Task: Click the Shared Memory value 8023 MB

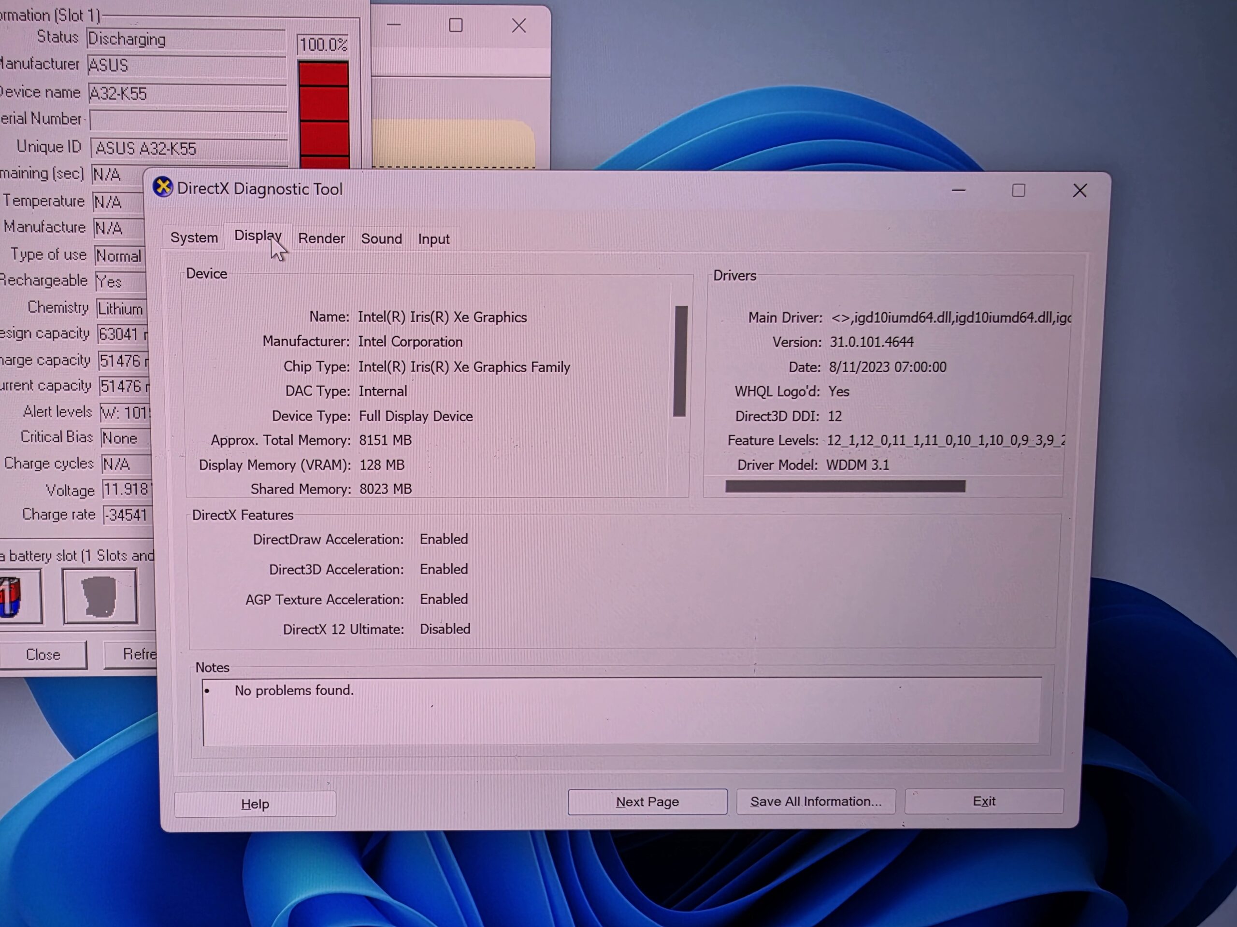Action: coord(386,489)
